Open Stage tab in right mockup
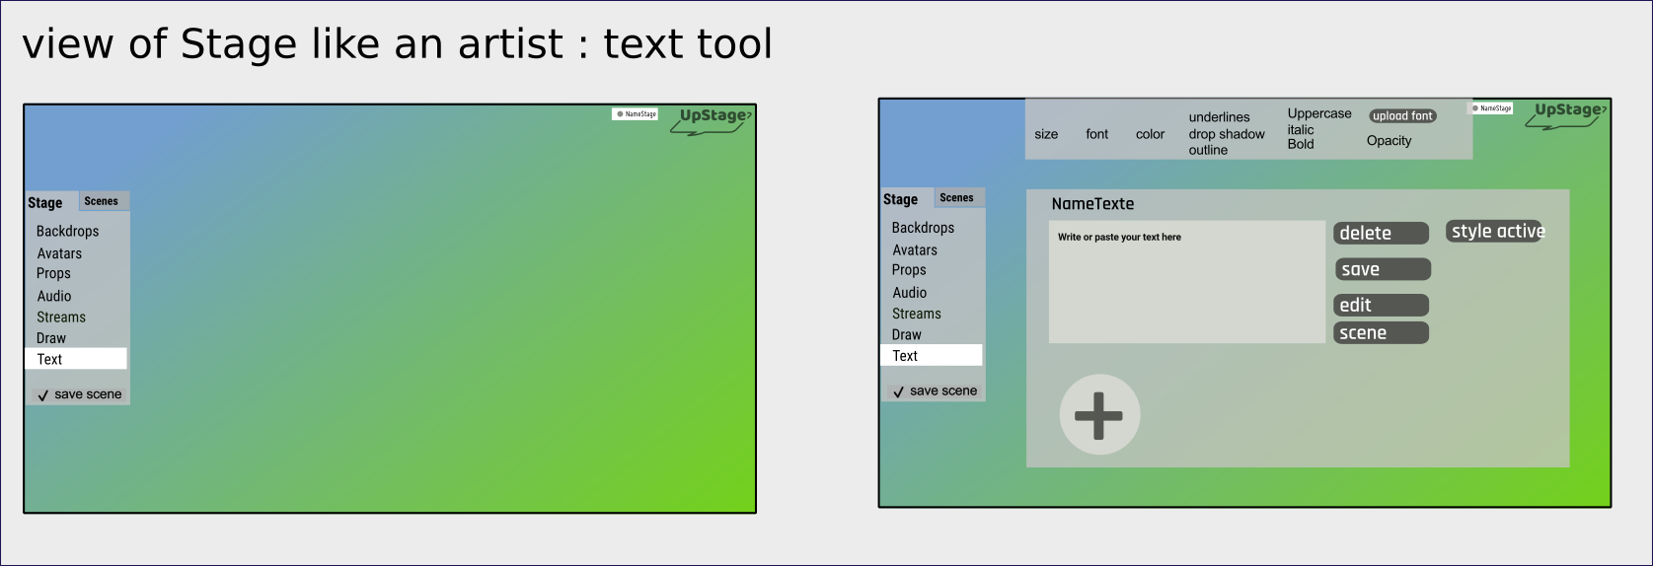 click(901, 199)
